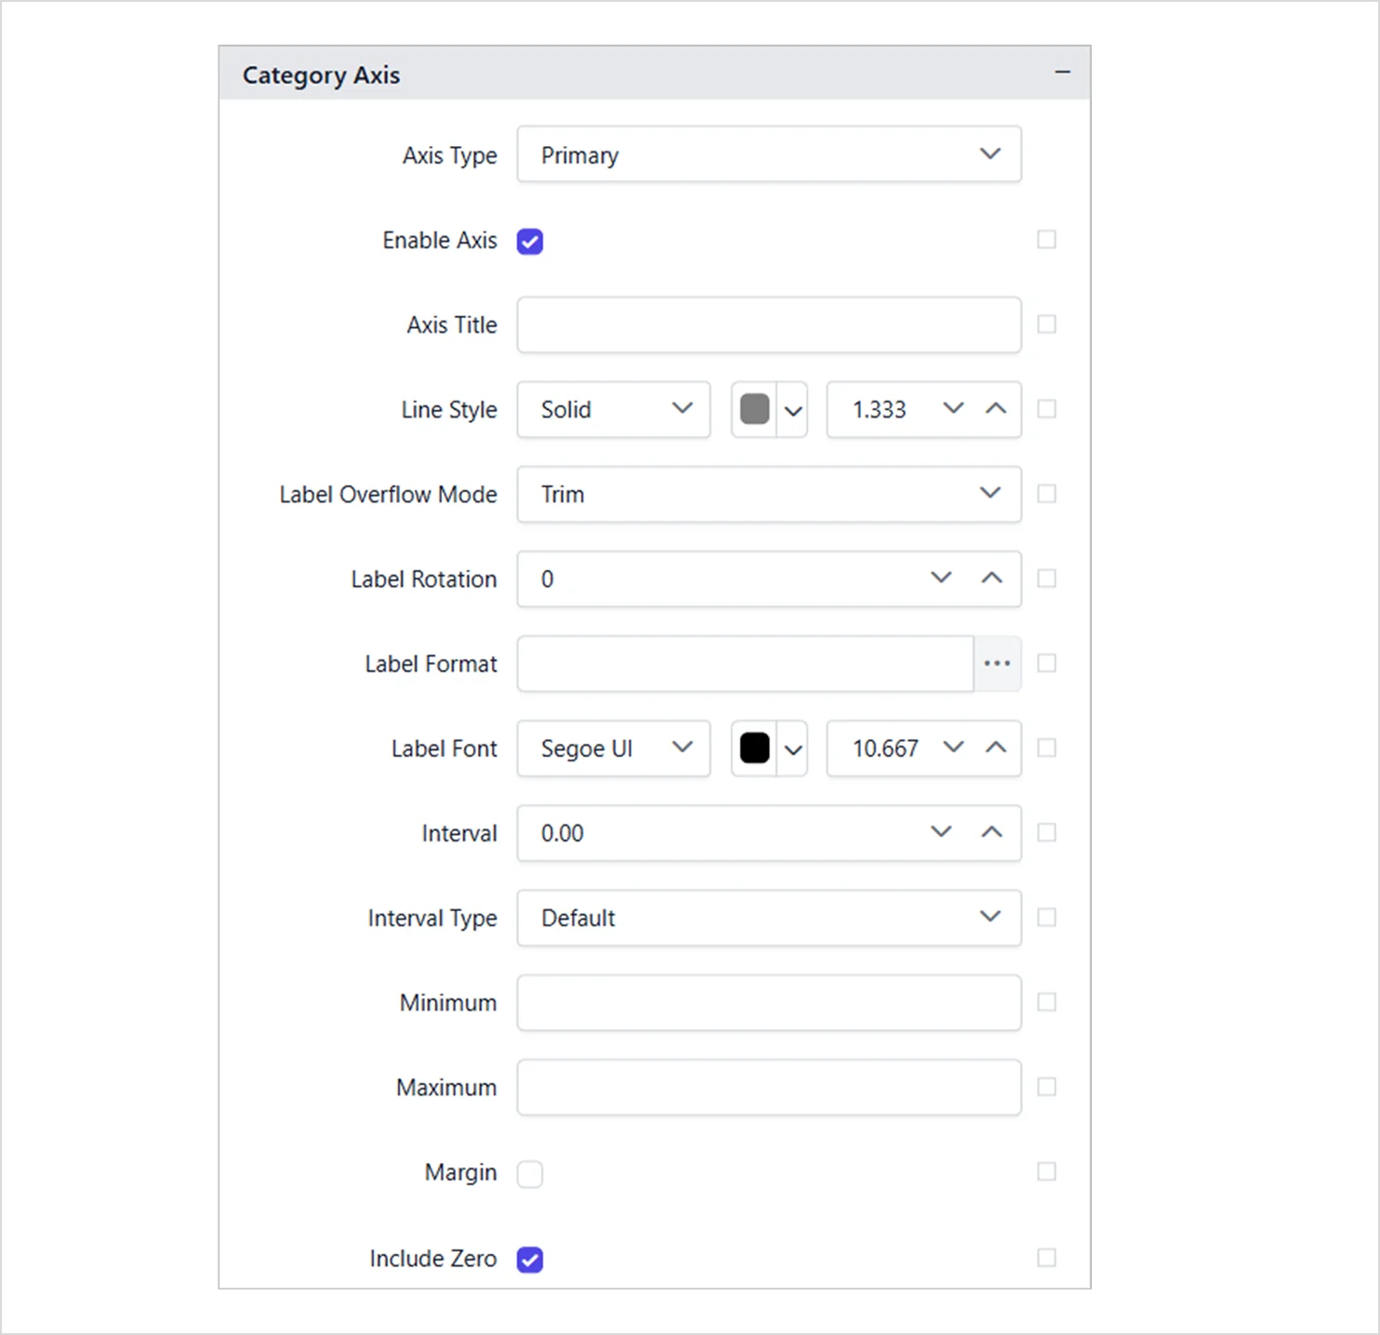Open the Axis Type dropdown
Viewport: 1380px width, 1335px height.
coord(768,154)
